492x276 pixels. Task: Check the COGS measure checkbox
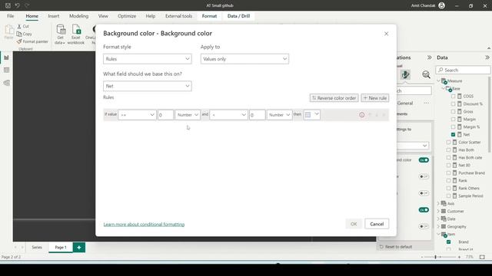coord(453,96)
